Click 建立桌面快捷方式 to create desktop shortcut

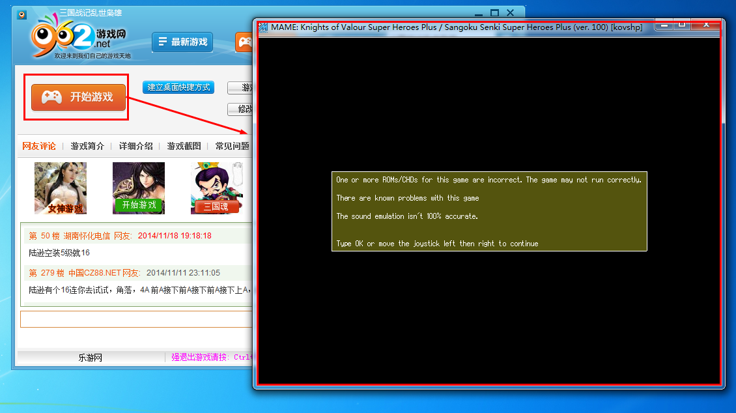178,87
